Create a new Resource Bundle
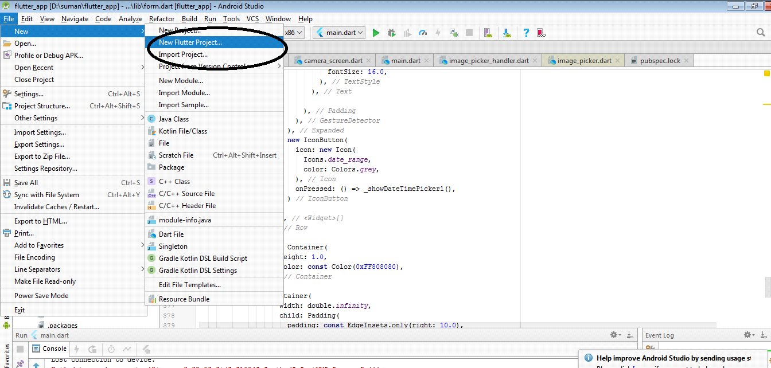This screenshot has height=368, width=771. [214, 299]
